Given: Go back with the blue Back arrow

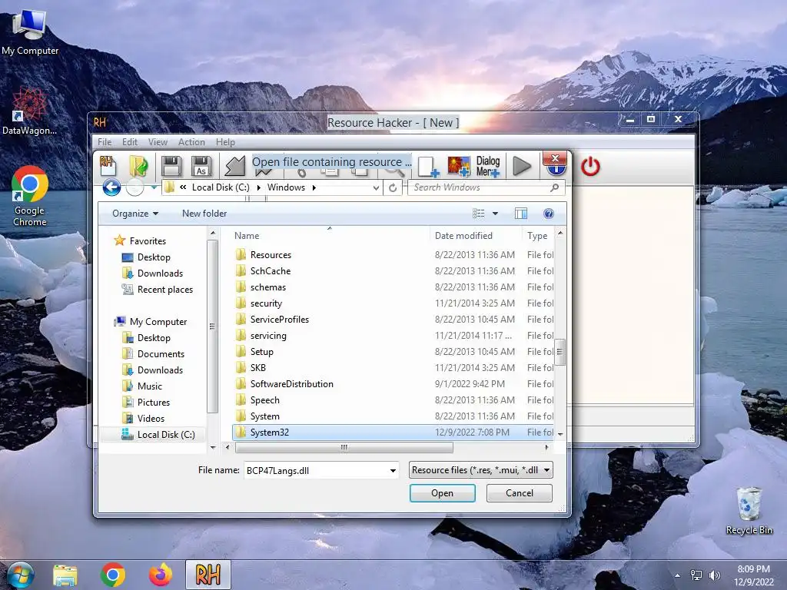Looking at the screenshot, I should (111, 187).
